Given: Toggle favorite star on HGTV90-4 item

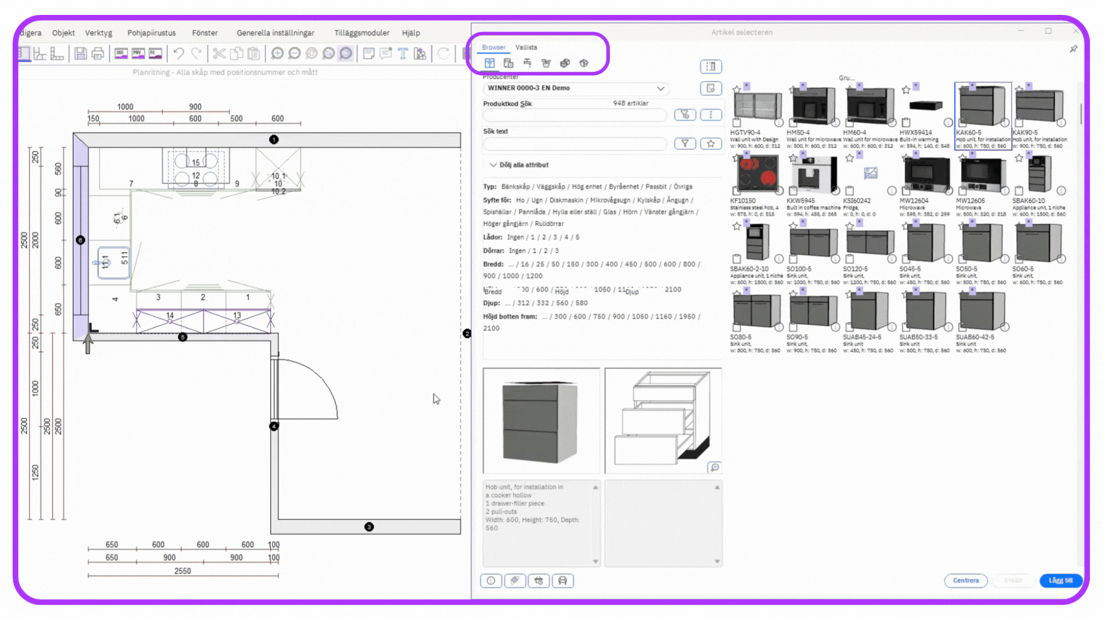Looking at the screenshot, I should pos(736,89).
